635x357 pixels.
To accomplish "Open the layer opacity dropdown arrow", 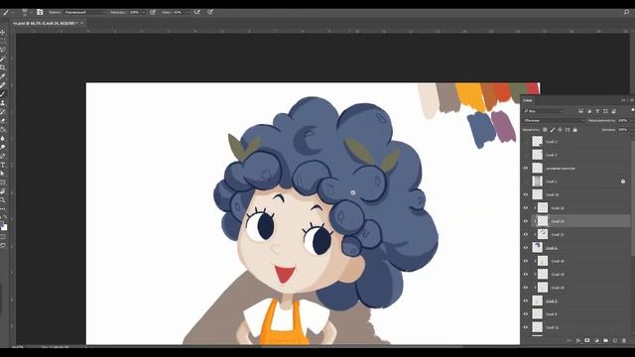I will pos(632,121).
